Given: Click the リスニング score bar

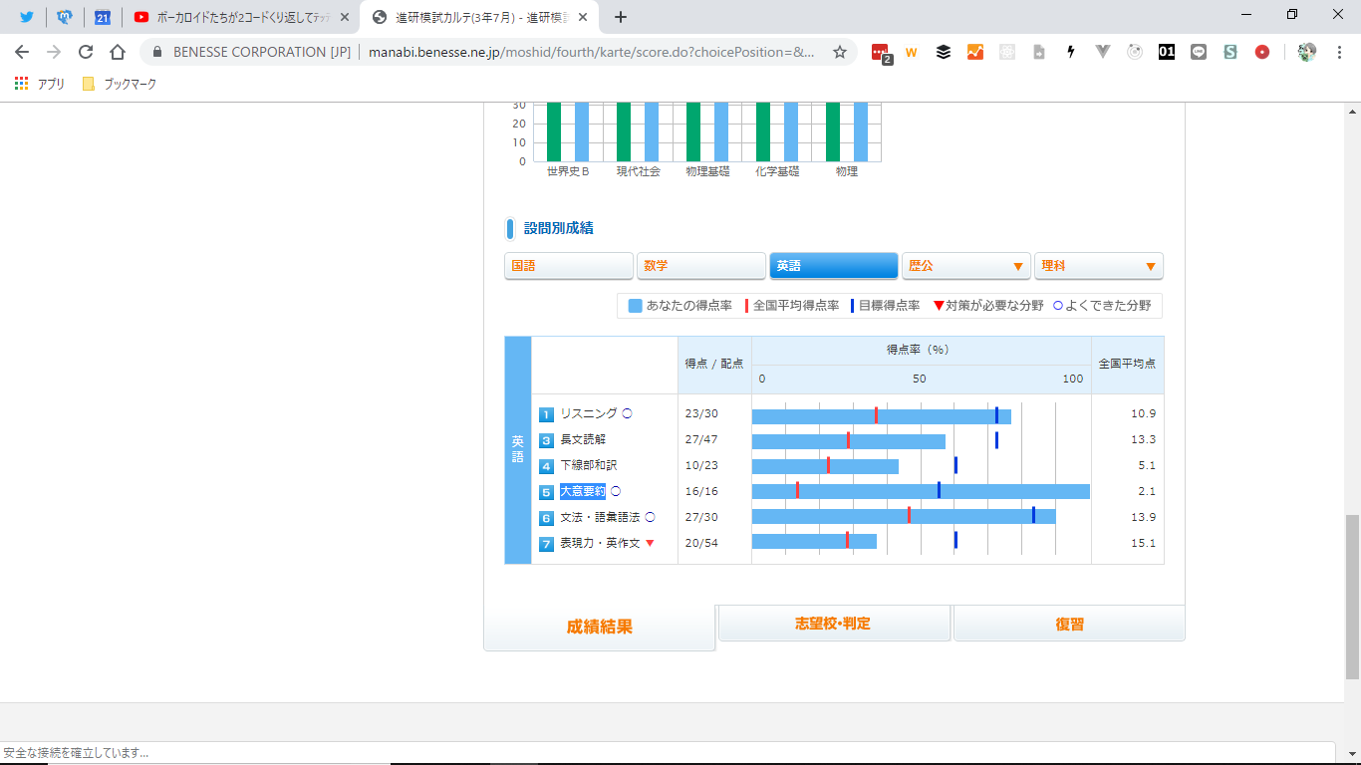Looking at the screenshot, I should pos(881,416).
